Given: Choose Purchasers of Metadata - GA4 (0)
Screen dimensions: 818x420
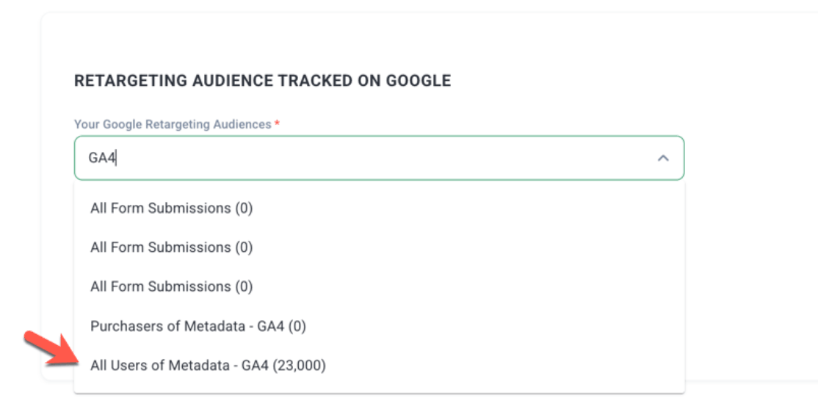Looking at the screenshot, I should (380, 326).
